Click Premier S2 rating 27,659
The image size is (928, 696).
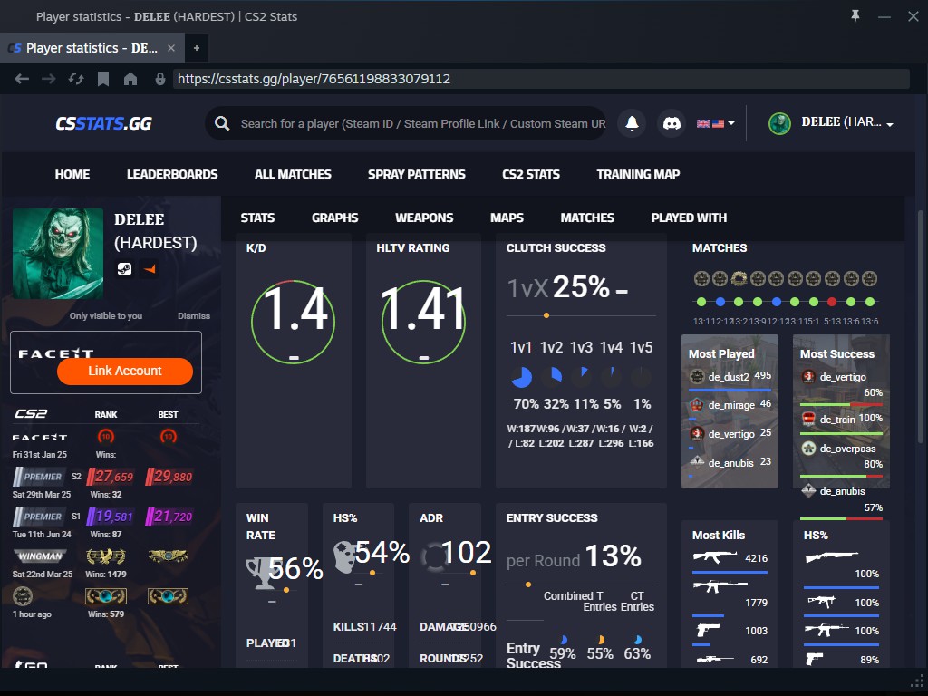pyautogui.click(x=111, y=477)
